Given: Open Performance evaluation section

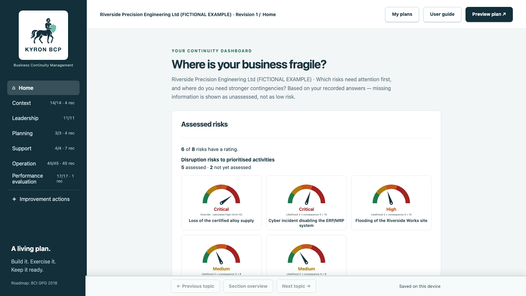Looking at the screenshot, I should coord(43,179).
